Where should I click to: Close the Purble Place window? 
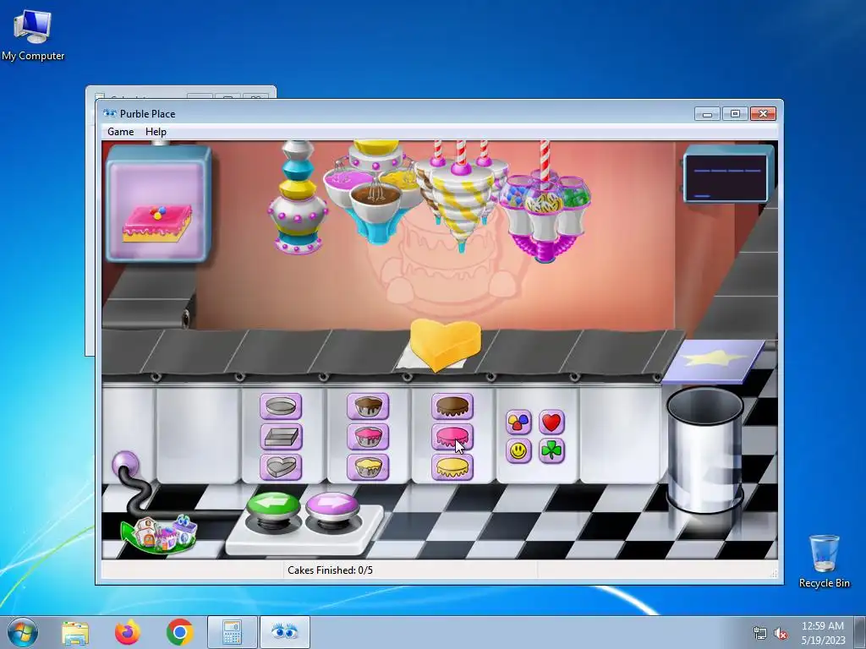coord(764,114)
